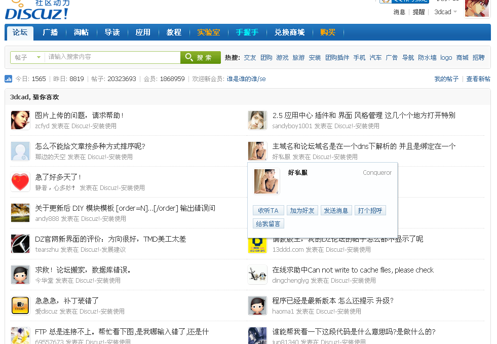
Task: Click the user avatar at top right
Action: [477, 9]
